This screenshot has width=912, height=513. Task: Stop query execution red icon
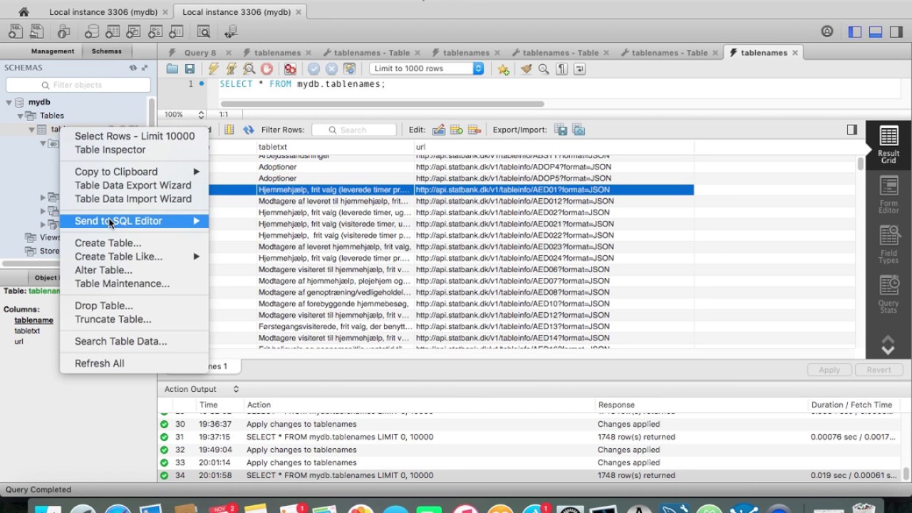[x=266, y=69]
